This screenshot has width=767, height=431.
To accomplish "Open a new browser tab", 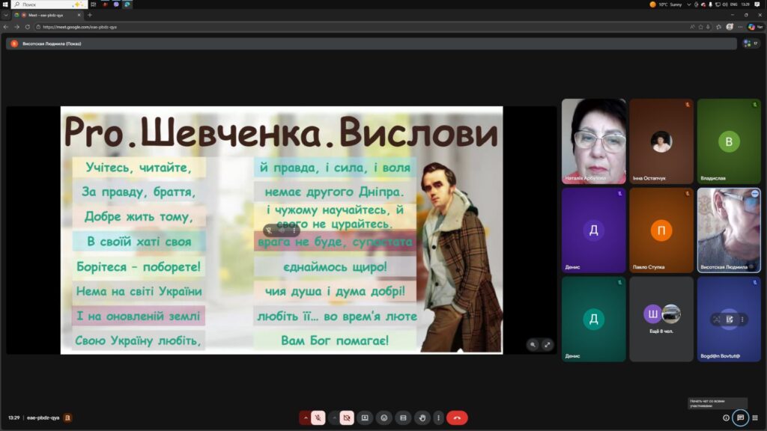I will [x=90, y=15].
